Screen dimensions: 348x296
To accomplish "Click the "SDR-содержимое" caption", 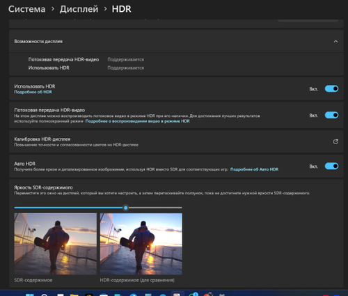I will coord(33,280).
